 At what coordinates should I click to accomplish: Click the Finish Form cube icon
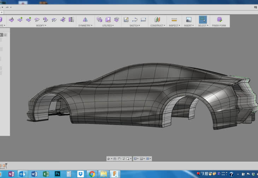(x=219, y=19)
